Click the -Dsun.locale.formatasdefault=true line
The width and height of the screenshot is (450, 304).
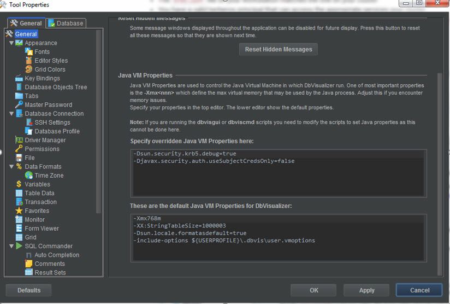(190, 233)
